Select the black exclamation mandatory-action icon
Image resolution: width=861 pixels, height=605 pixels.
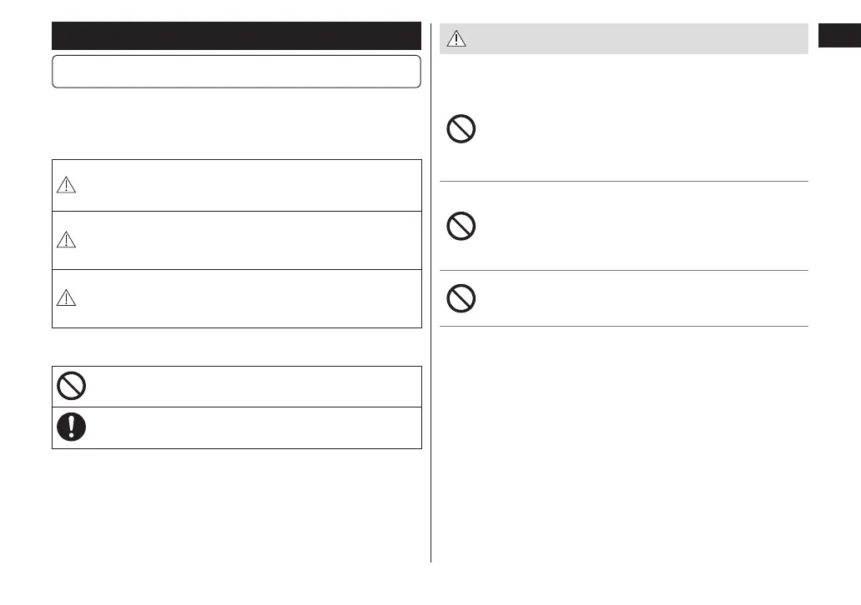coord(72,427)
